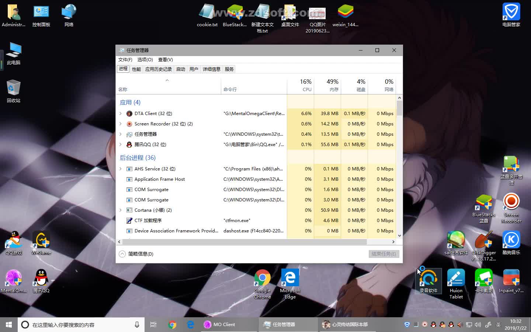
Task: Expand the 任务管理器 process group
Action: pyautogui.click(x=121, y=134)
